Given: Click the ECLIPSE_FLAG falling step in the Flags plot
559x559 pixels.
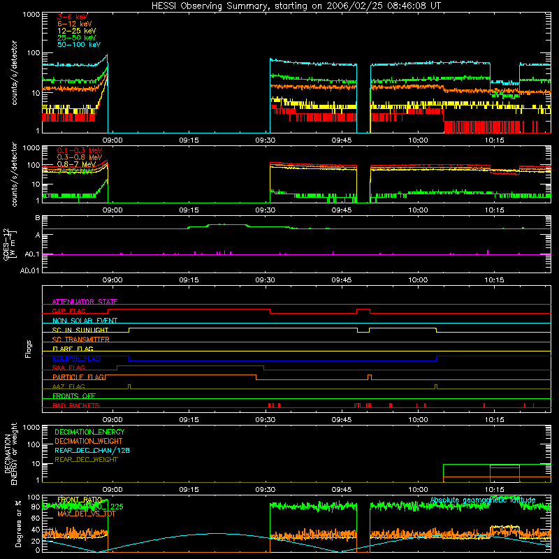Looking at the screenshot, I should pos(129,358).
